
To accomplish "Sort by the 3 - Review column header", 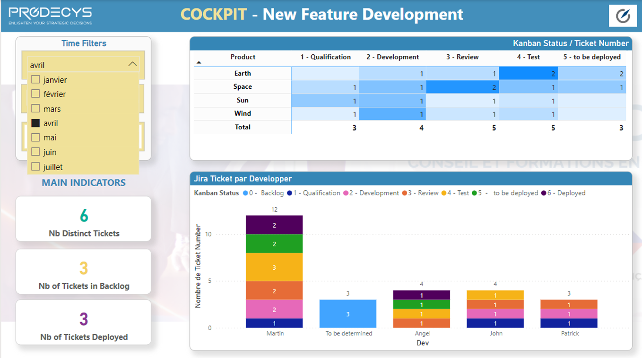I will pos(462,57).
